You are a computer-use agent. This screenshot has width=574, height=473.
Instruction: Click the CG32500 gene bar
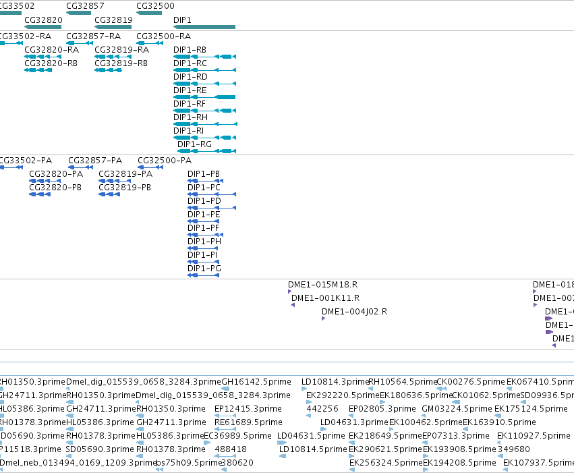pos(149,13)
